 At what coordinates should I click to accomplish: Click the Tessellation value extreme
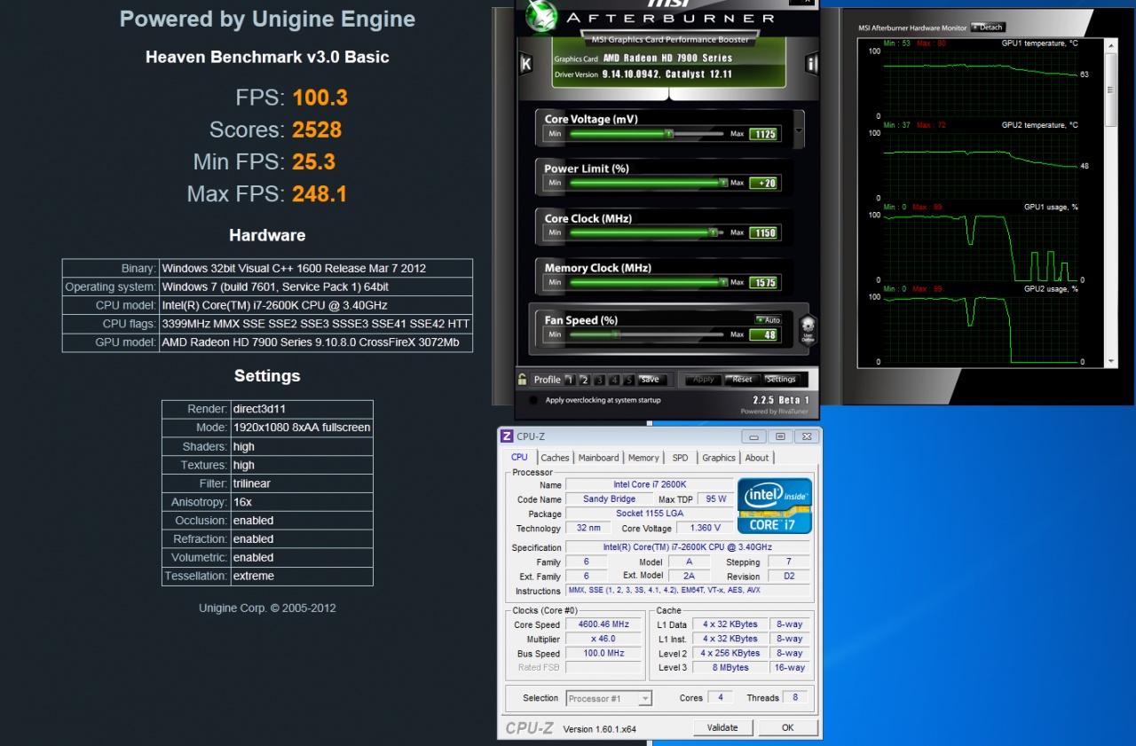[254, 576]
